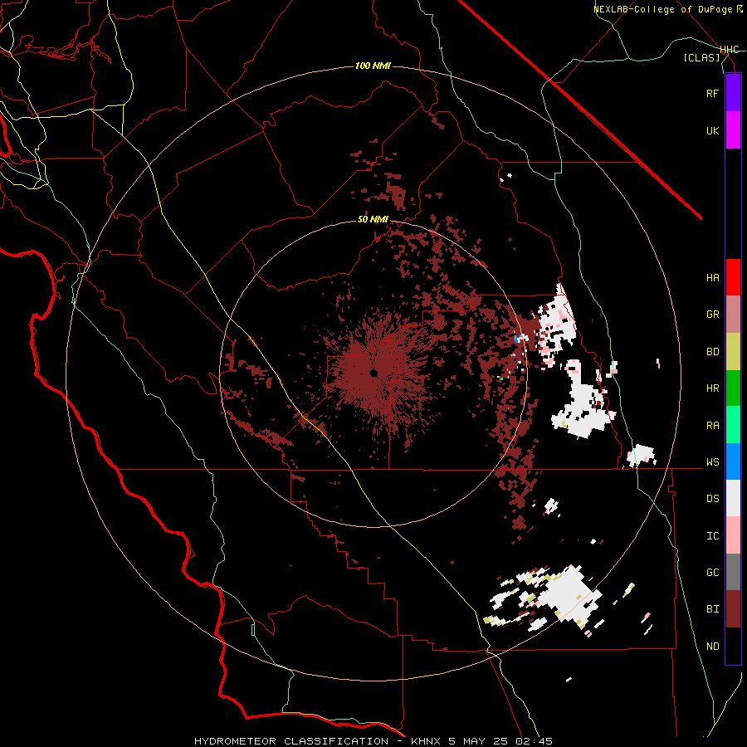Click the IC legend label
Screen dimensions: 747x747
pos(712,536)
